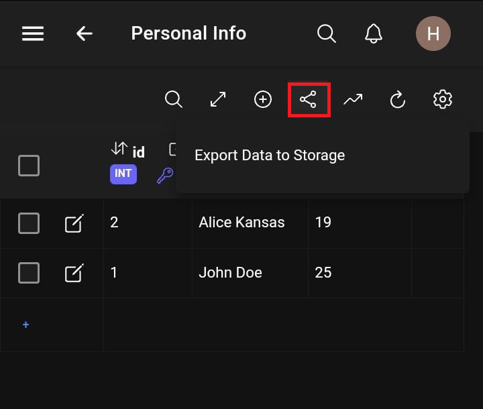Open the top bar search icon
Image resolution: width=483 pixels, height=409 pixels.
tap(326, 34)
